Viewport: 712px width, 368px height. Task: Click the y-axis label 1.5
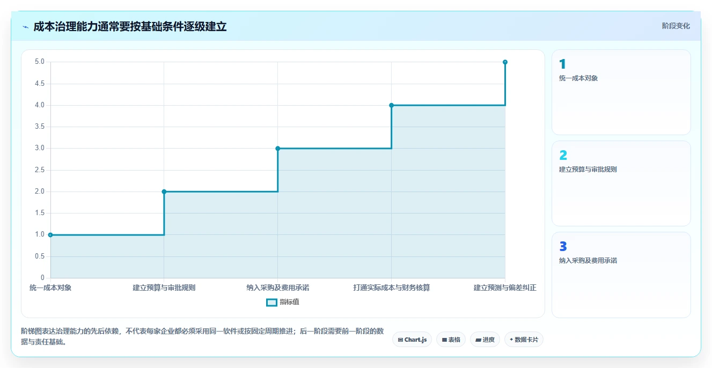click(40, 213)
